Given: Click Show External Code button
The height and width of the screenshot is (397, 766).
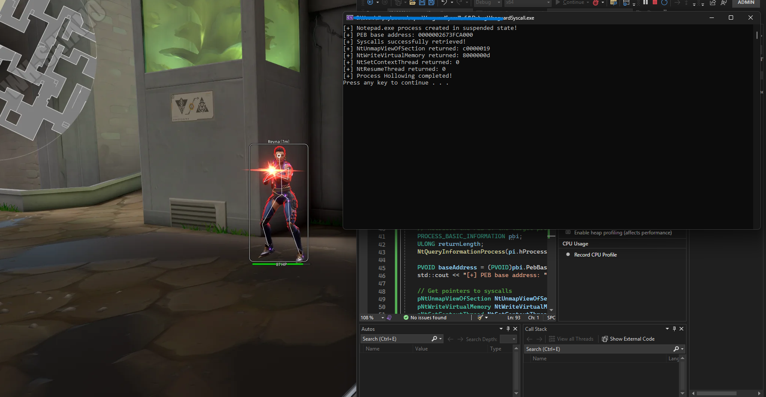Looking at the screenshot, I should tap(628, 339).
